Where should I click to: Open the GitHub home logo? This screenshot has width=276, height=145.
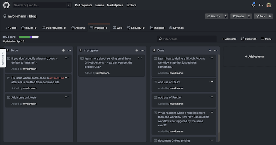pos(6,5)
